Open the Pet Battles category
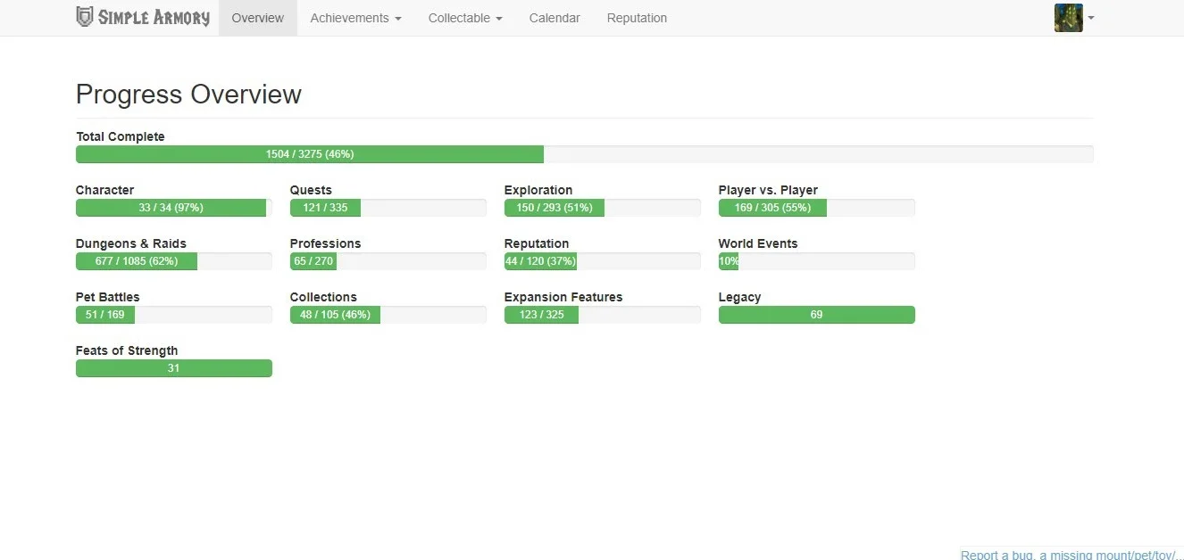This screenshot has width=1184, height=560. [108, 297]
